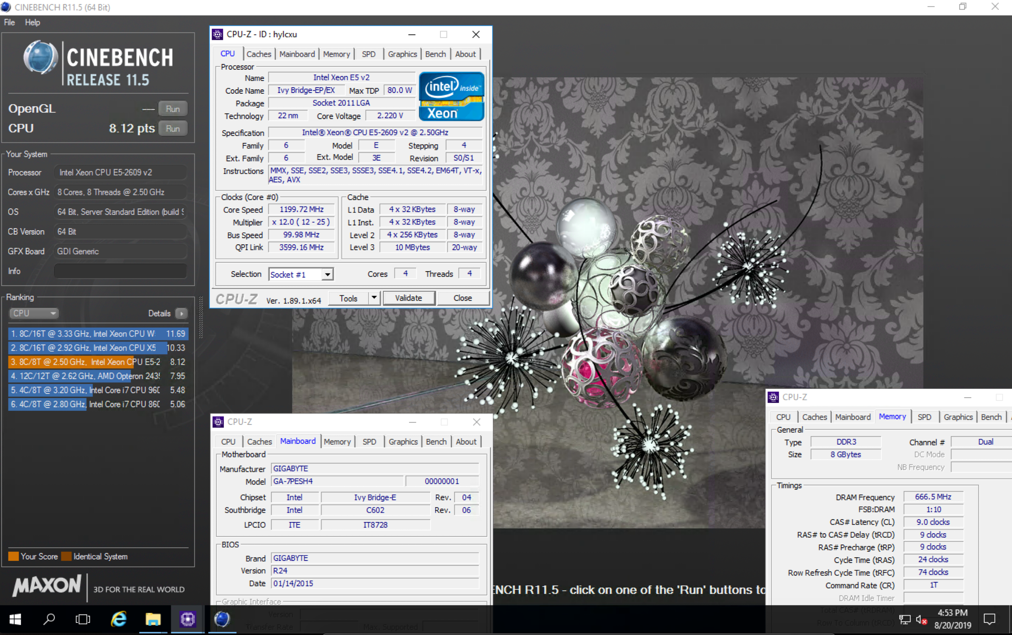This screenshot has width=1012, height=635.
Task: Open taskbar search magnifier
Action: pos(49,619)
